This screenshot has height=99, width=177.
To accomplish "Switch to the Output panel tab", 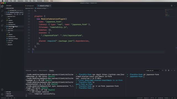I will [x=35, y=70].
